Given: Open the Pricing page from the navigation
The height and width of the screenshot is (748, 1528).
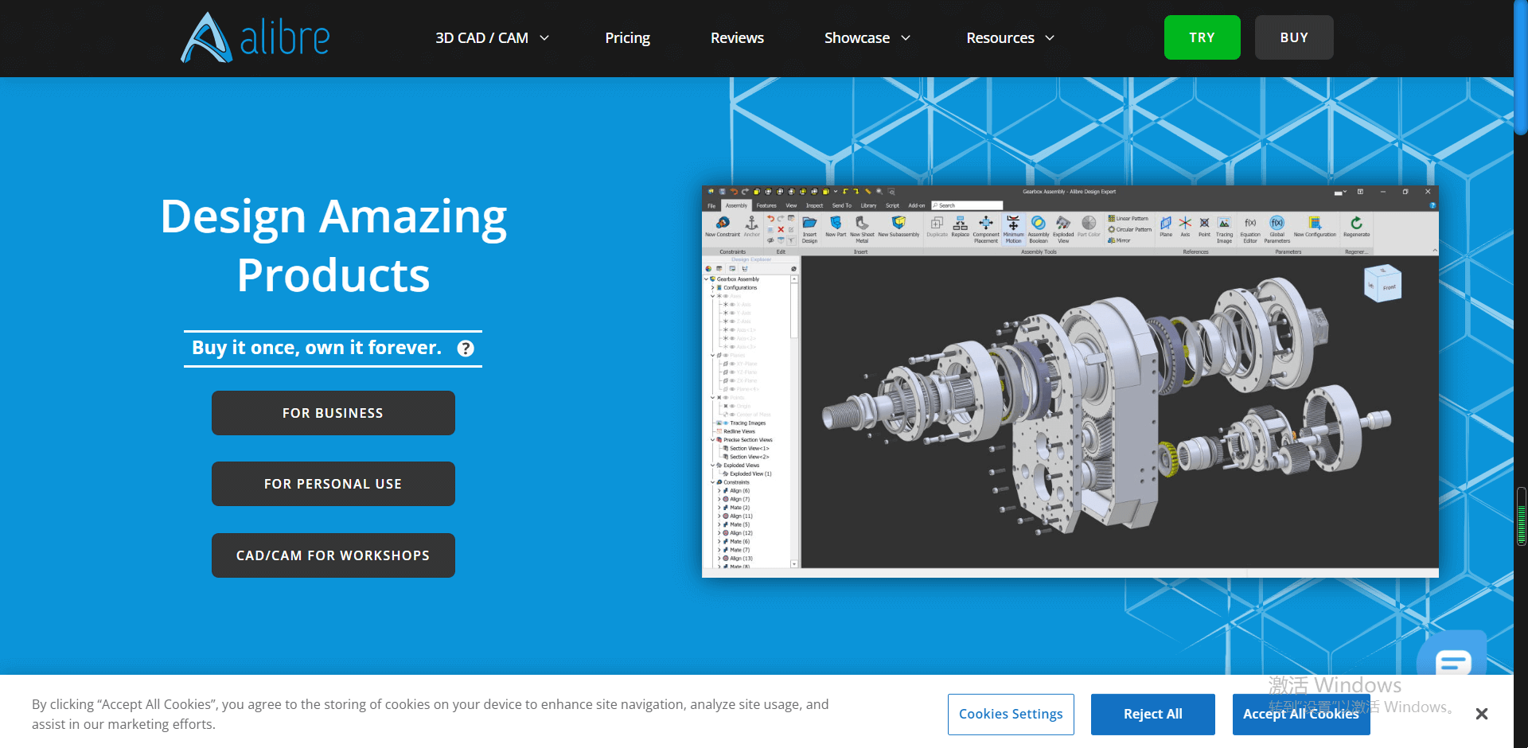Looking at the screenshot, I should [x=627, y=38].
